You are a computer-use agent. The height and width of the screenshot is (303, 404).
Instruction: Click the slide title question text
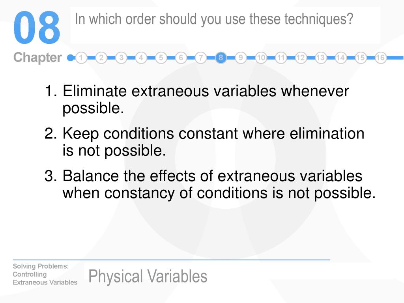(214, 20)
